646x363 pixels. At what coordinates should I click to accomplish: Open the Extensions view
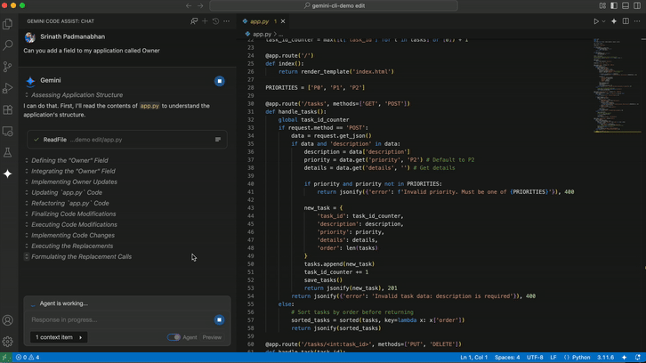click(x=8, y=110)
